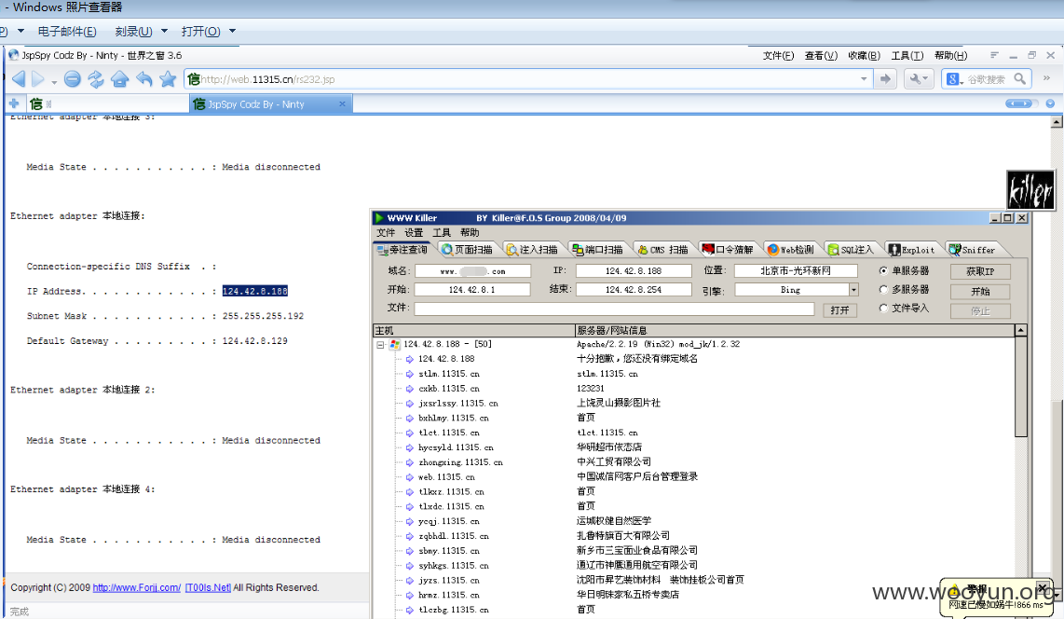Open the 旁注查询 tab in WWW Killer
1064x619 pixels.
tap(403, 250)
